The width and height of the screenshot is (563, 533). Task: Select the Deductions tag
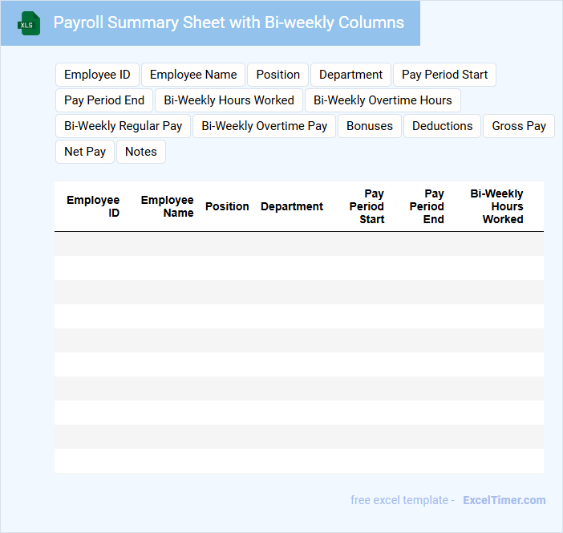point(443,126)
